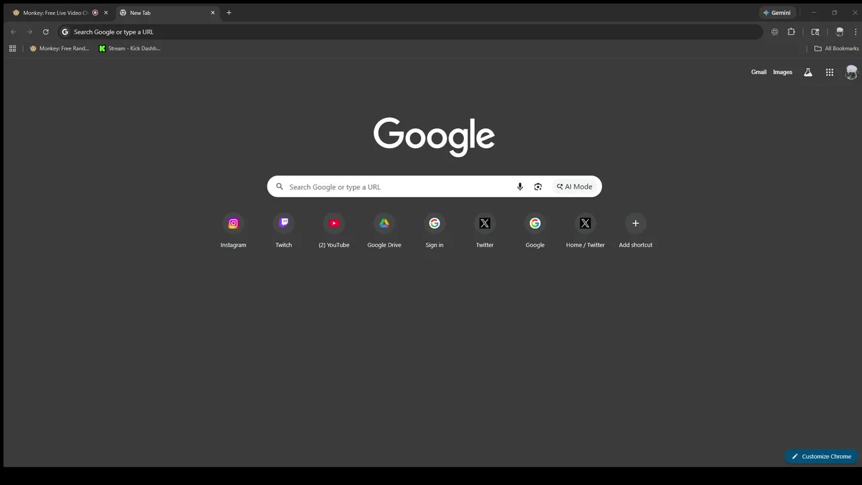Click the magnifier icon in search box
The image size is (862, 485).
279,187
